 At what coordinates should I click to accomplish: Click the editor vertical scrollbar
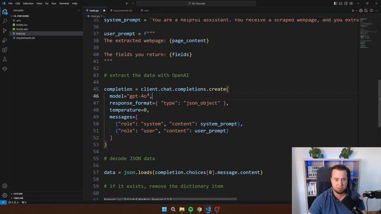click(x=379, y=103)
